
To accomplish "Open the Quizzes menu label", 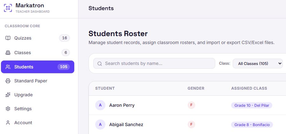I will point(23,38).
